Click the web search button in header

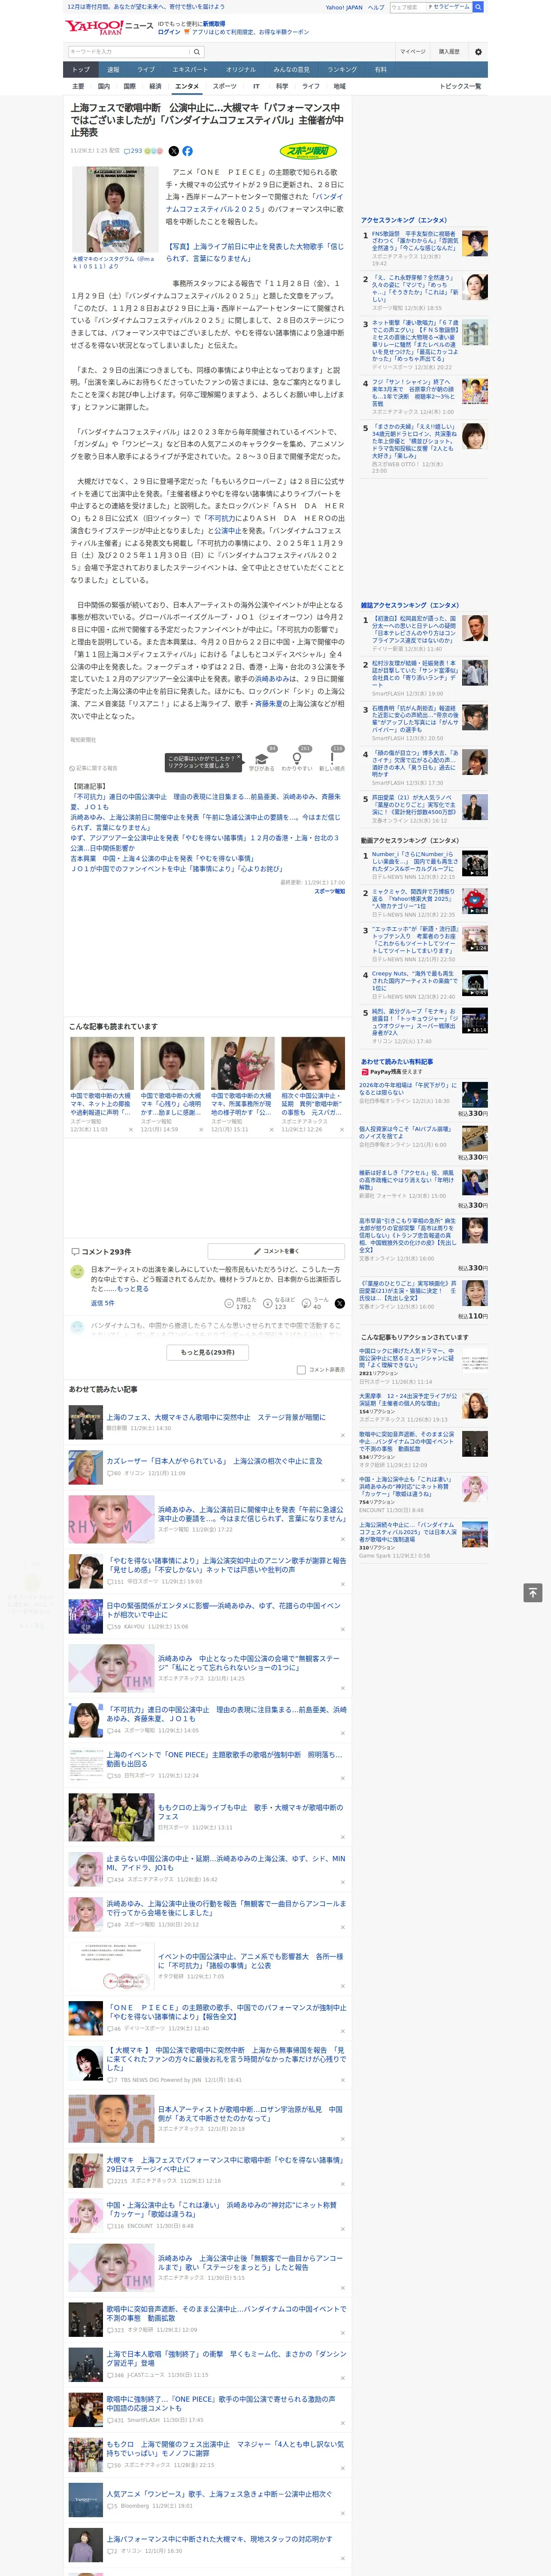478,7
